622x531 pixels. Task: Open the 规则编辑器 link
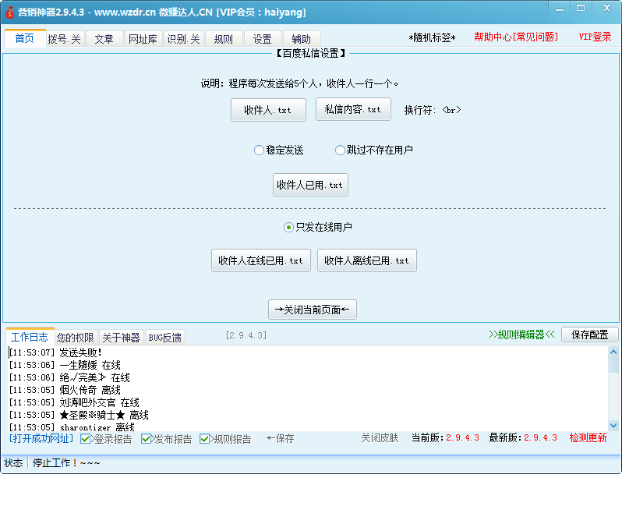(521, 335)
